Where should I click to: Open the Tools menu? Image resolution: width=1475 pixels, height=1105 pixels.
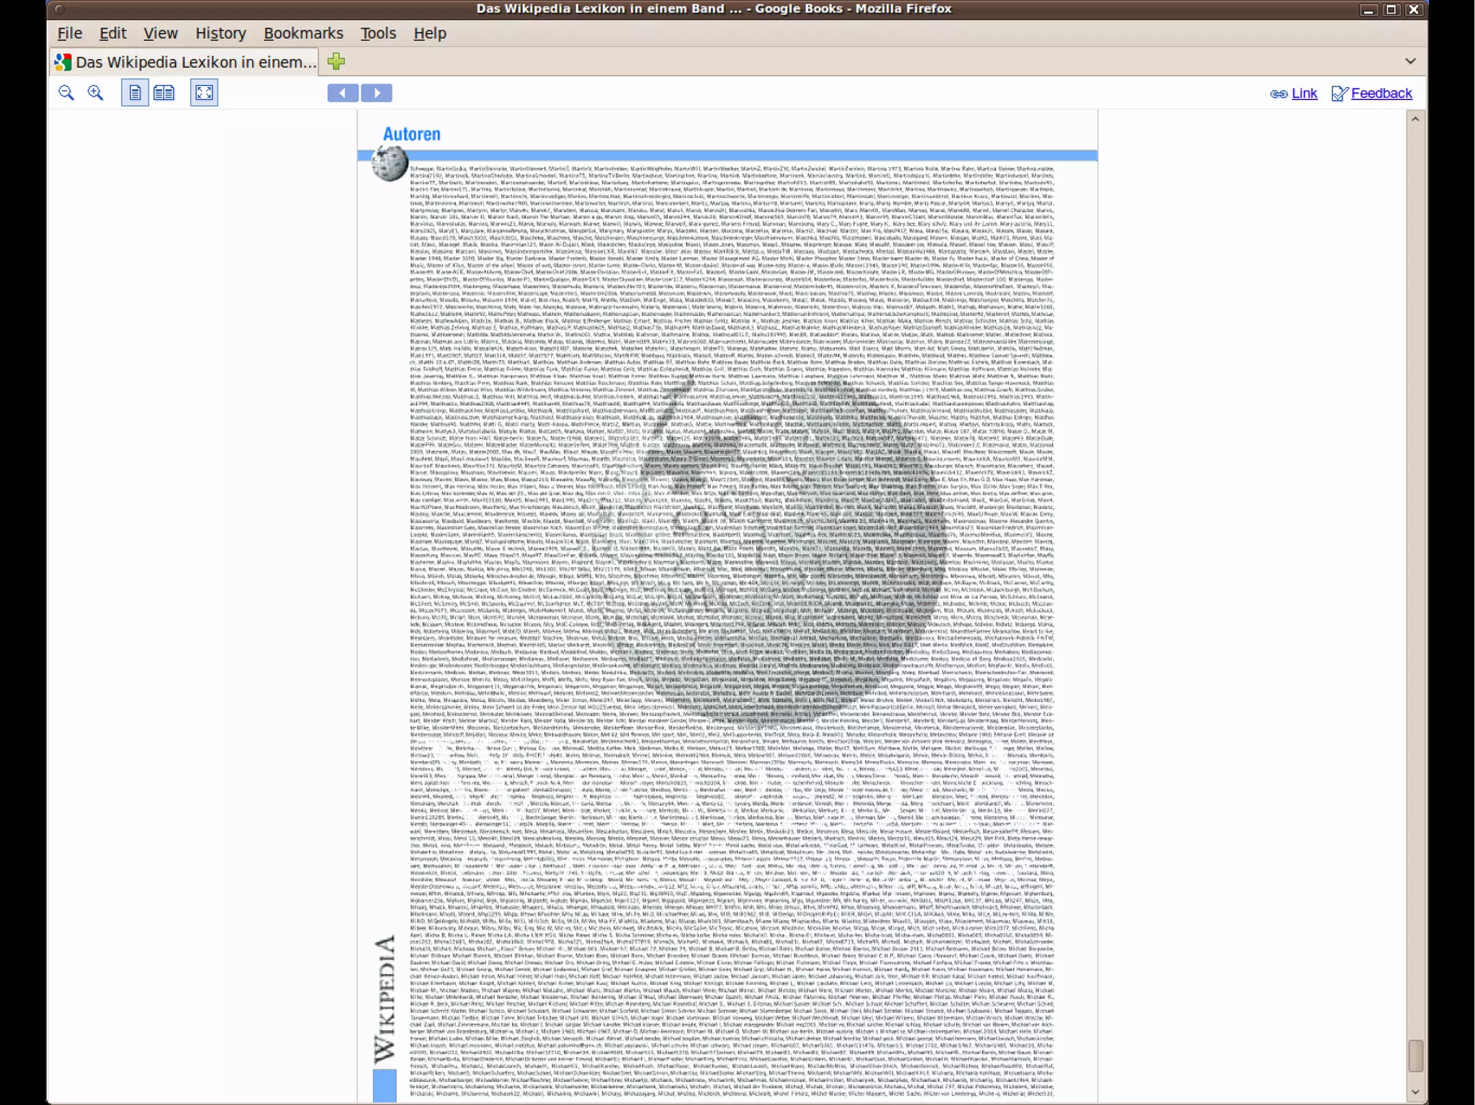(378, 33)
